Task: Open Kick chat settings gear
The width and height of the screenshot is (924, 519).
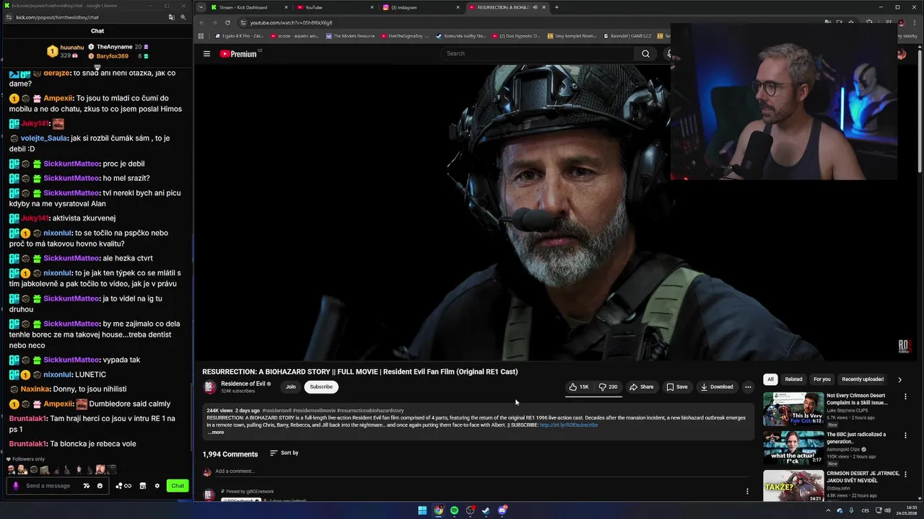Action: [x=157, y=486]
